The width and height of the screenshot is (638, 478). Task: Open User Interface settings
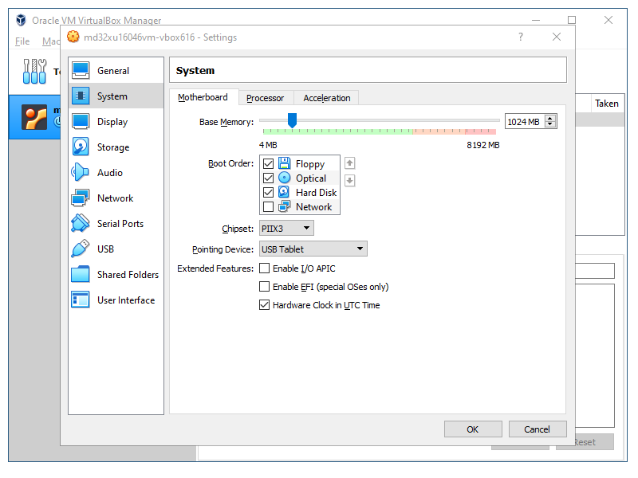[125, 300]
